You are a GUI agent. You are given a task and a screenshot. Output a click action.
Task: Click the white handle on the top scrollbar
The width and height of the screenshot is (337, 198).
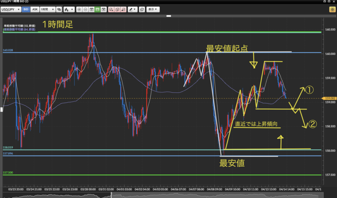point(169,16)
